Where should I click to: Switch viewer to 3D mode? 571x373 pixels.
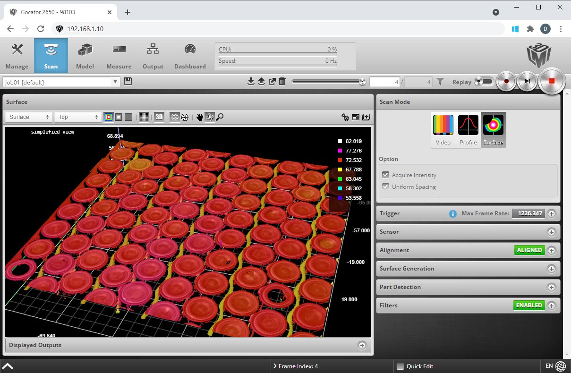(x=159, y=117)
